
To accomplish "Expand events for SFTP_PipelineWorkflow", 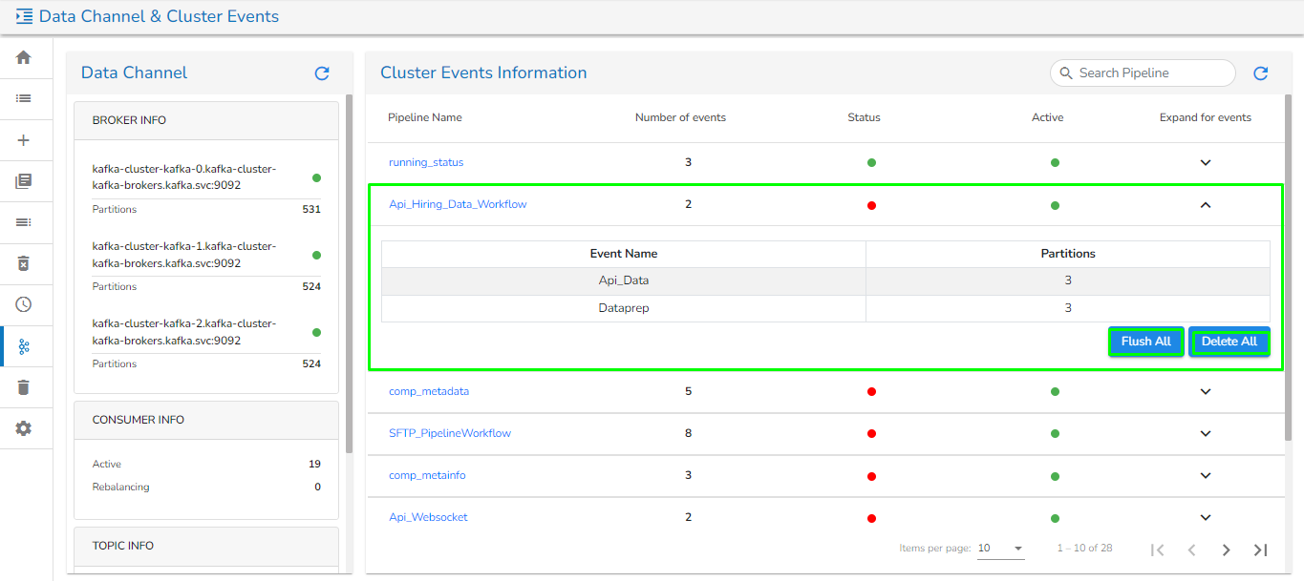I will tap(1205, 433).
